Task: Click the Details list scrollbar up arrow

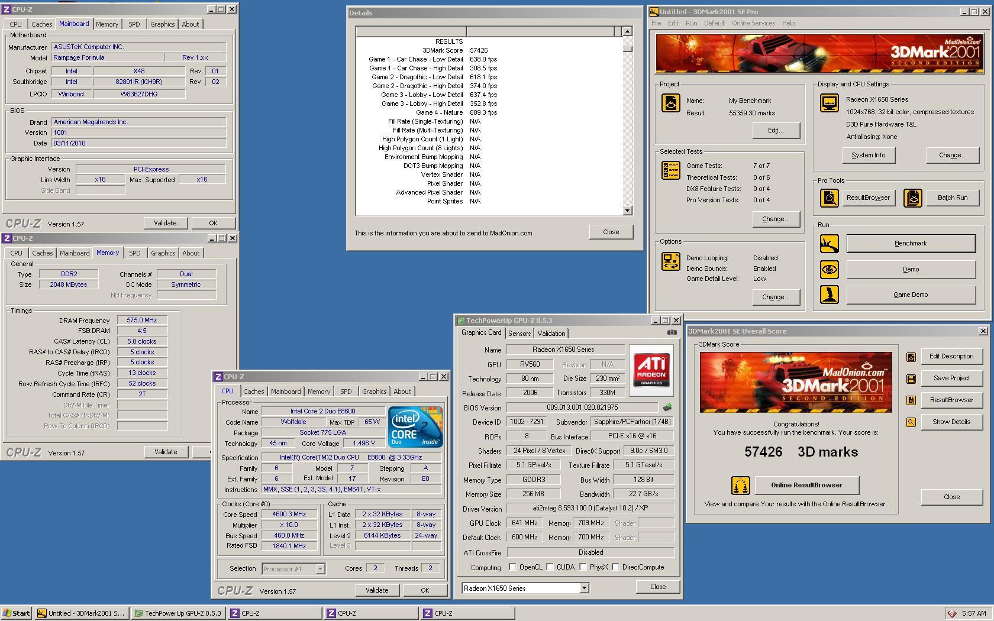Action: coord(627,31)
